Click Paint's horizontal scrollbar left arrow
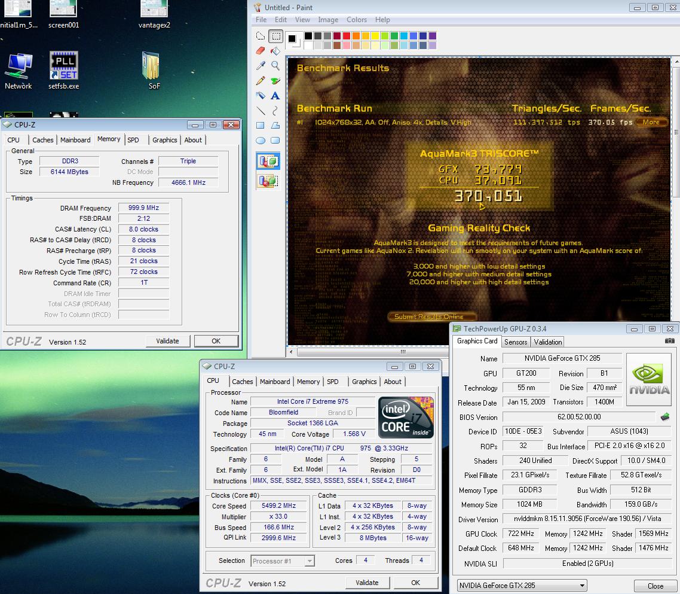Image resolution: width=680 pixels, height=594 pixels. pos(291,352)
